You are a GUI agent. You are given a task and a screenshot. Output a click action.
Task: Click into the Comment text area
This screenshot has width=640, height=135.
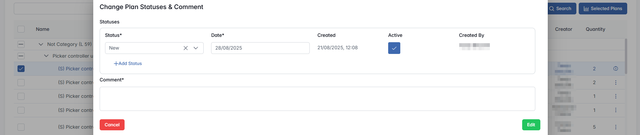(x=317, y=99)
